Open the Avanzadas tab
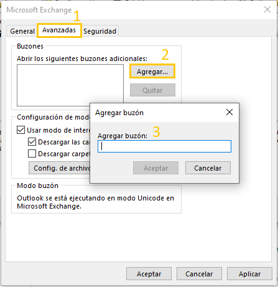Viewport: 278px width, 287px height. click(x=59, y=31)
